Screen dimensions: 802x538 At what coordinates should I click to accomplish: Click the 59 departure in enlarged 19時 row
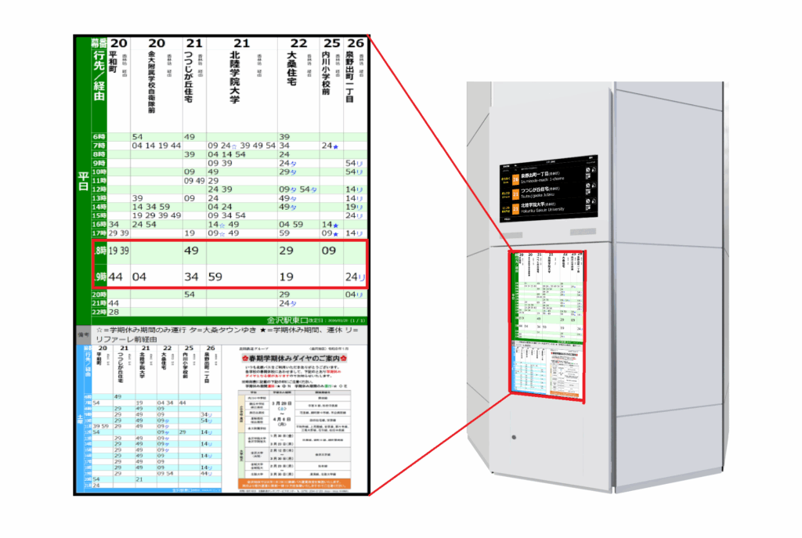pyautogui.click(x=216, y=276)
